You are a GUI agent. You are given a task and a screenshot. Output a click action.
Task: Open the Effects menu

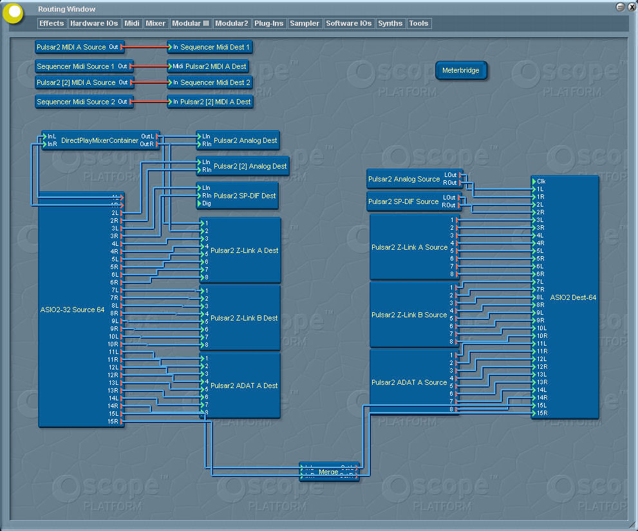click(52, 23)
